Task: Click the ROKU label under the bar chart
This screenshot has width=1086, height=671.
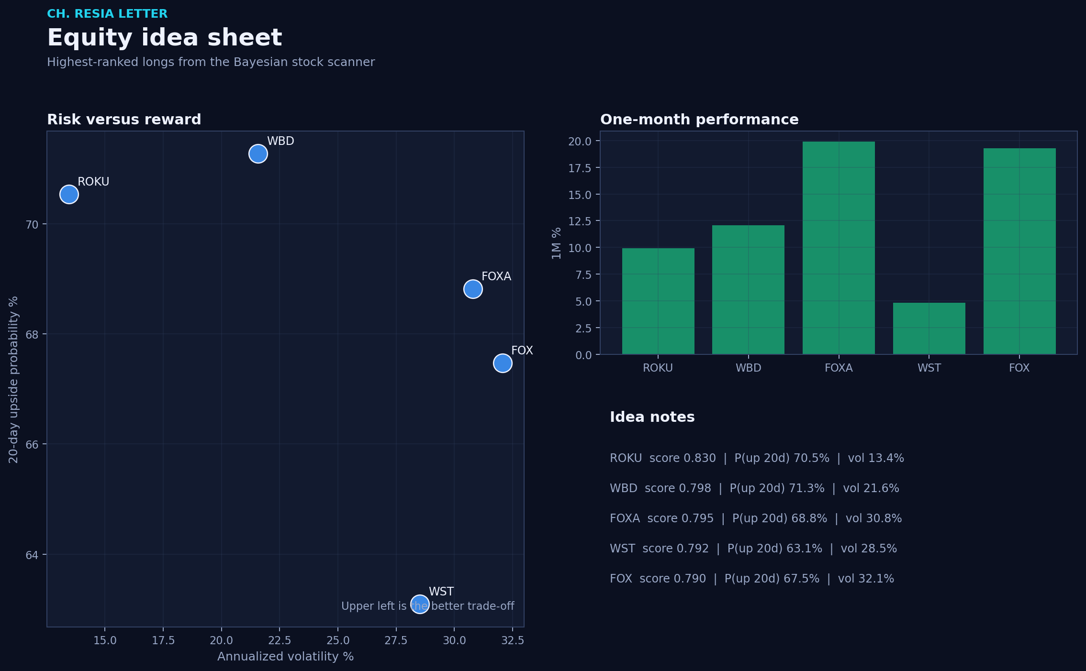Action: (658, 368)
